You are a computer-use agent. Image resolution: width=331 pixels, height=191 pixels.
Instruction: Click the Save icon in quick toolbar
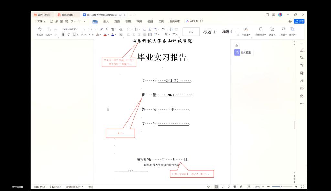51,21
